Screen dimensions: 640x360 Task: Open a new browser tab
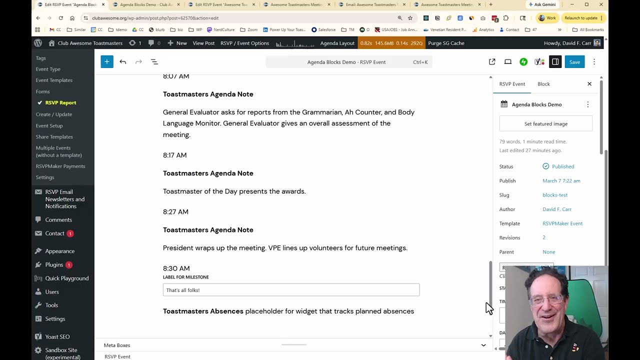point(490,4)
